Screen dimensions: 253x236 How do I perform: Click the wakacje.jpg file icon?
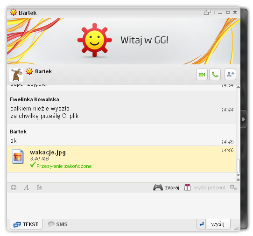tap(18, 156)
